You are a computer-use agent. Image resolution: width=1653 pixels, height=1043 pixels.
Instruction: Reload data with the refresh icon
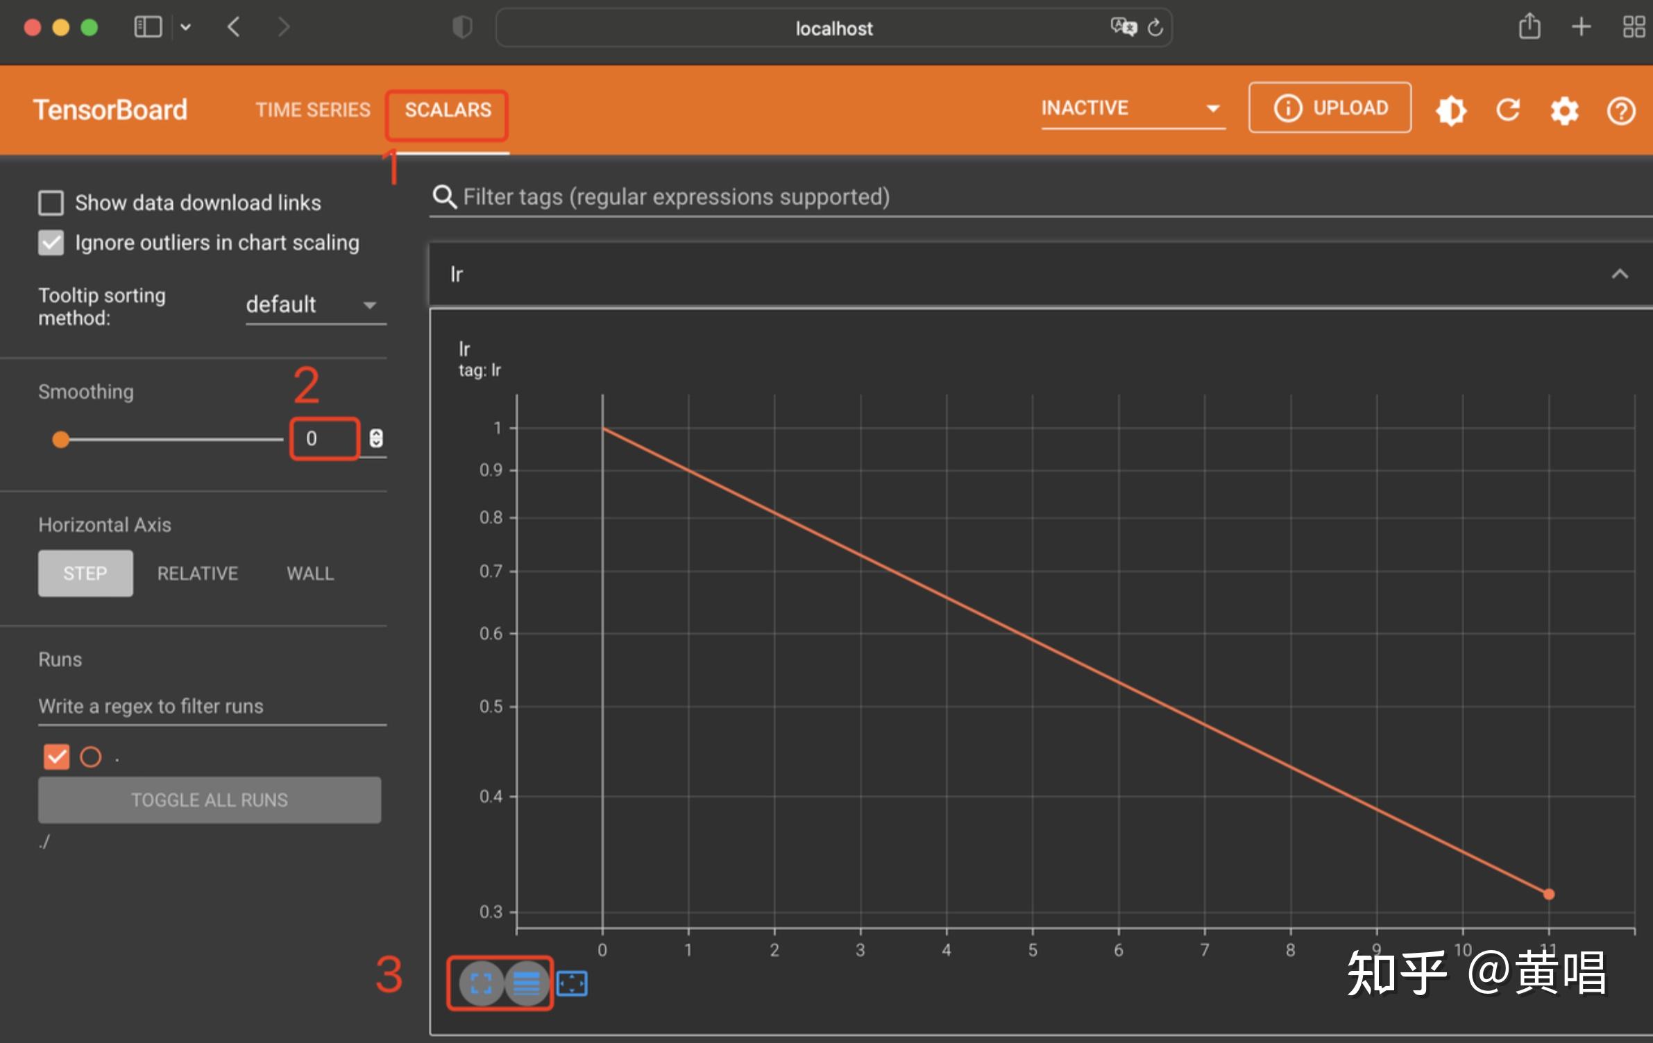pyautogui.click(x=1507, y=110)
